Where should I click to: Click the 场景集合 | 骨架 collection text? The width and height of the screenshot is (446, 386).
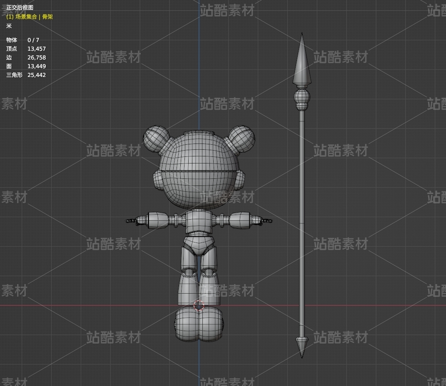30,17
